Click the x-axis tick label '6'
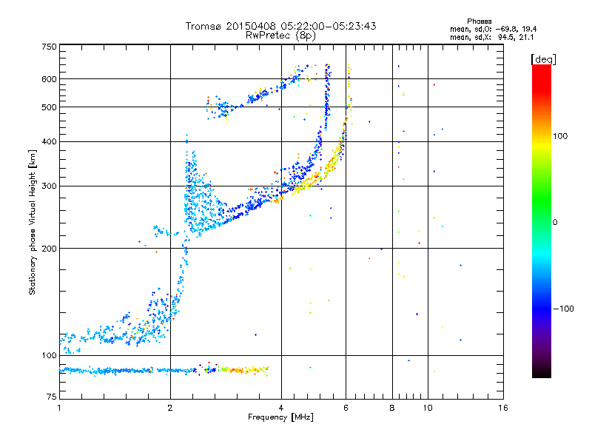Image resolution: width=592 pixels, height=444 pixels. [346, 408]
